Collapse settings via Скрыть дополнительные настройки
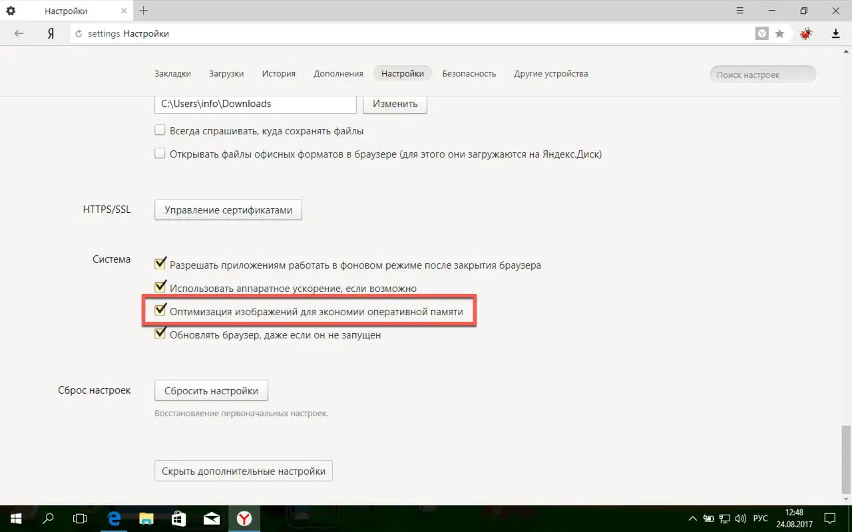852x532 pixels. (x=244, y=471)
